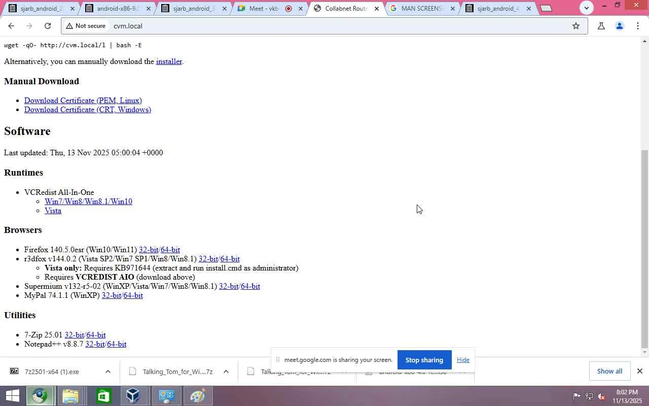Open VirtualBox from the taskbar
The height and width of the screenshot is (406, 649).
134,396
